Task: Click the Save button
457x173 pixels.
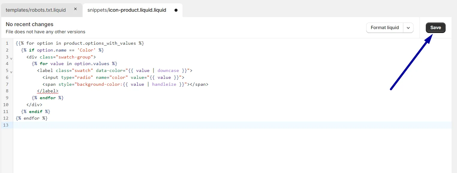Action: pyautogui.click(x=435, y=28)
